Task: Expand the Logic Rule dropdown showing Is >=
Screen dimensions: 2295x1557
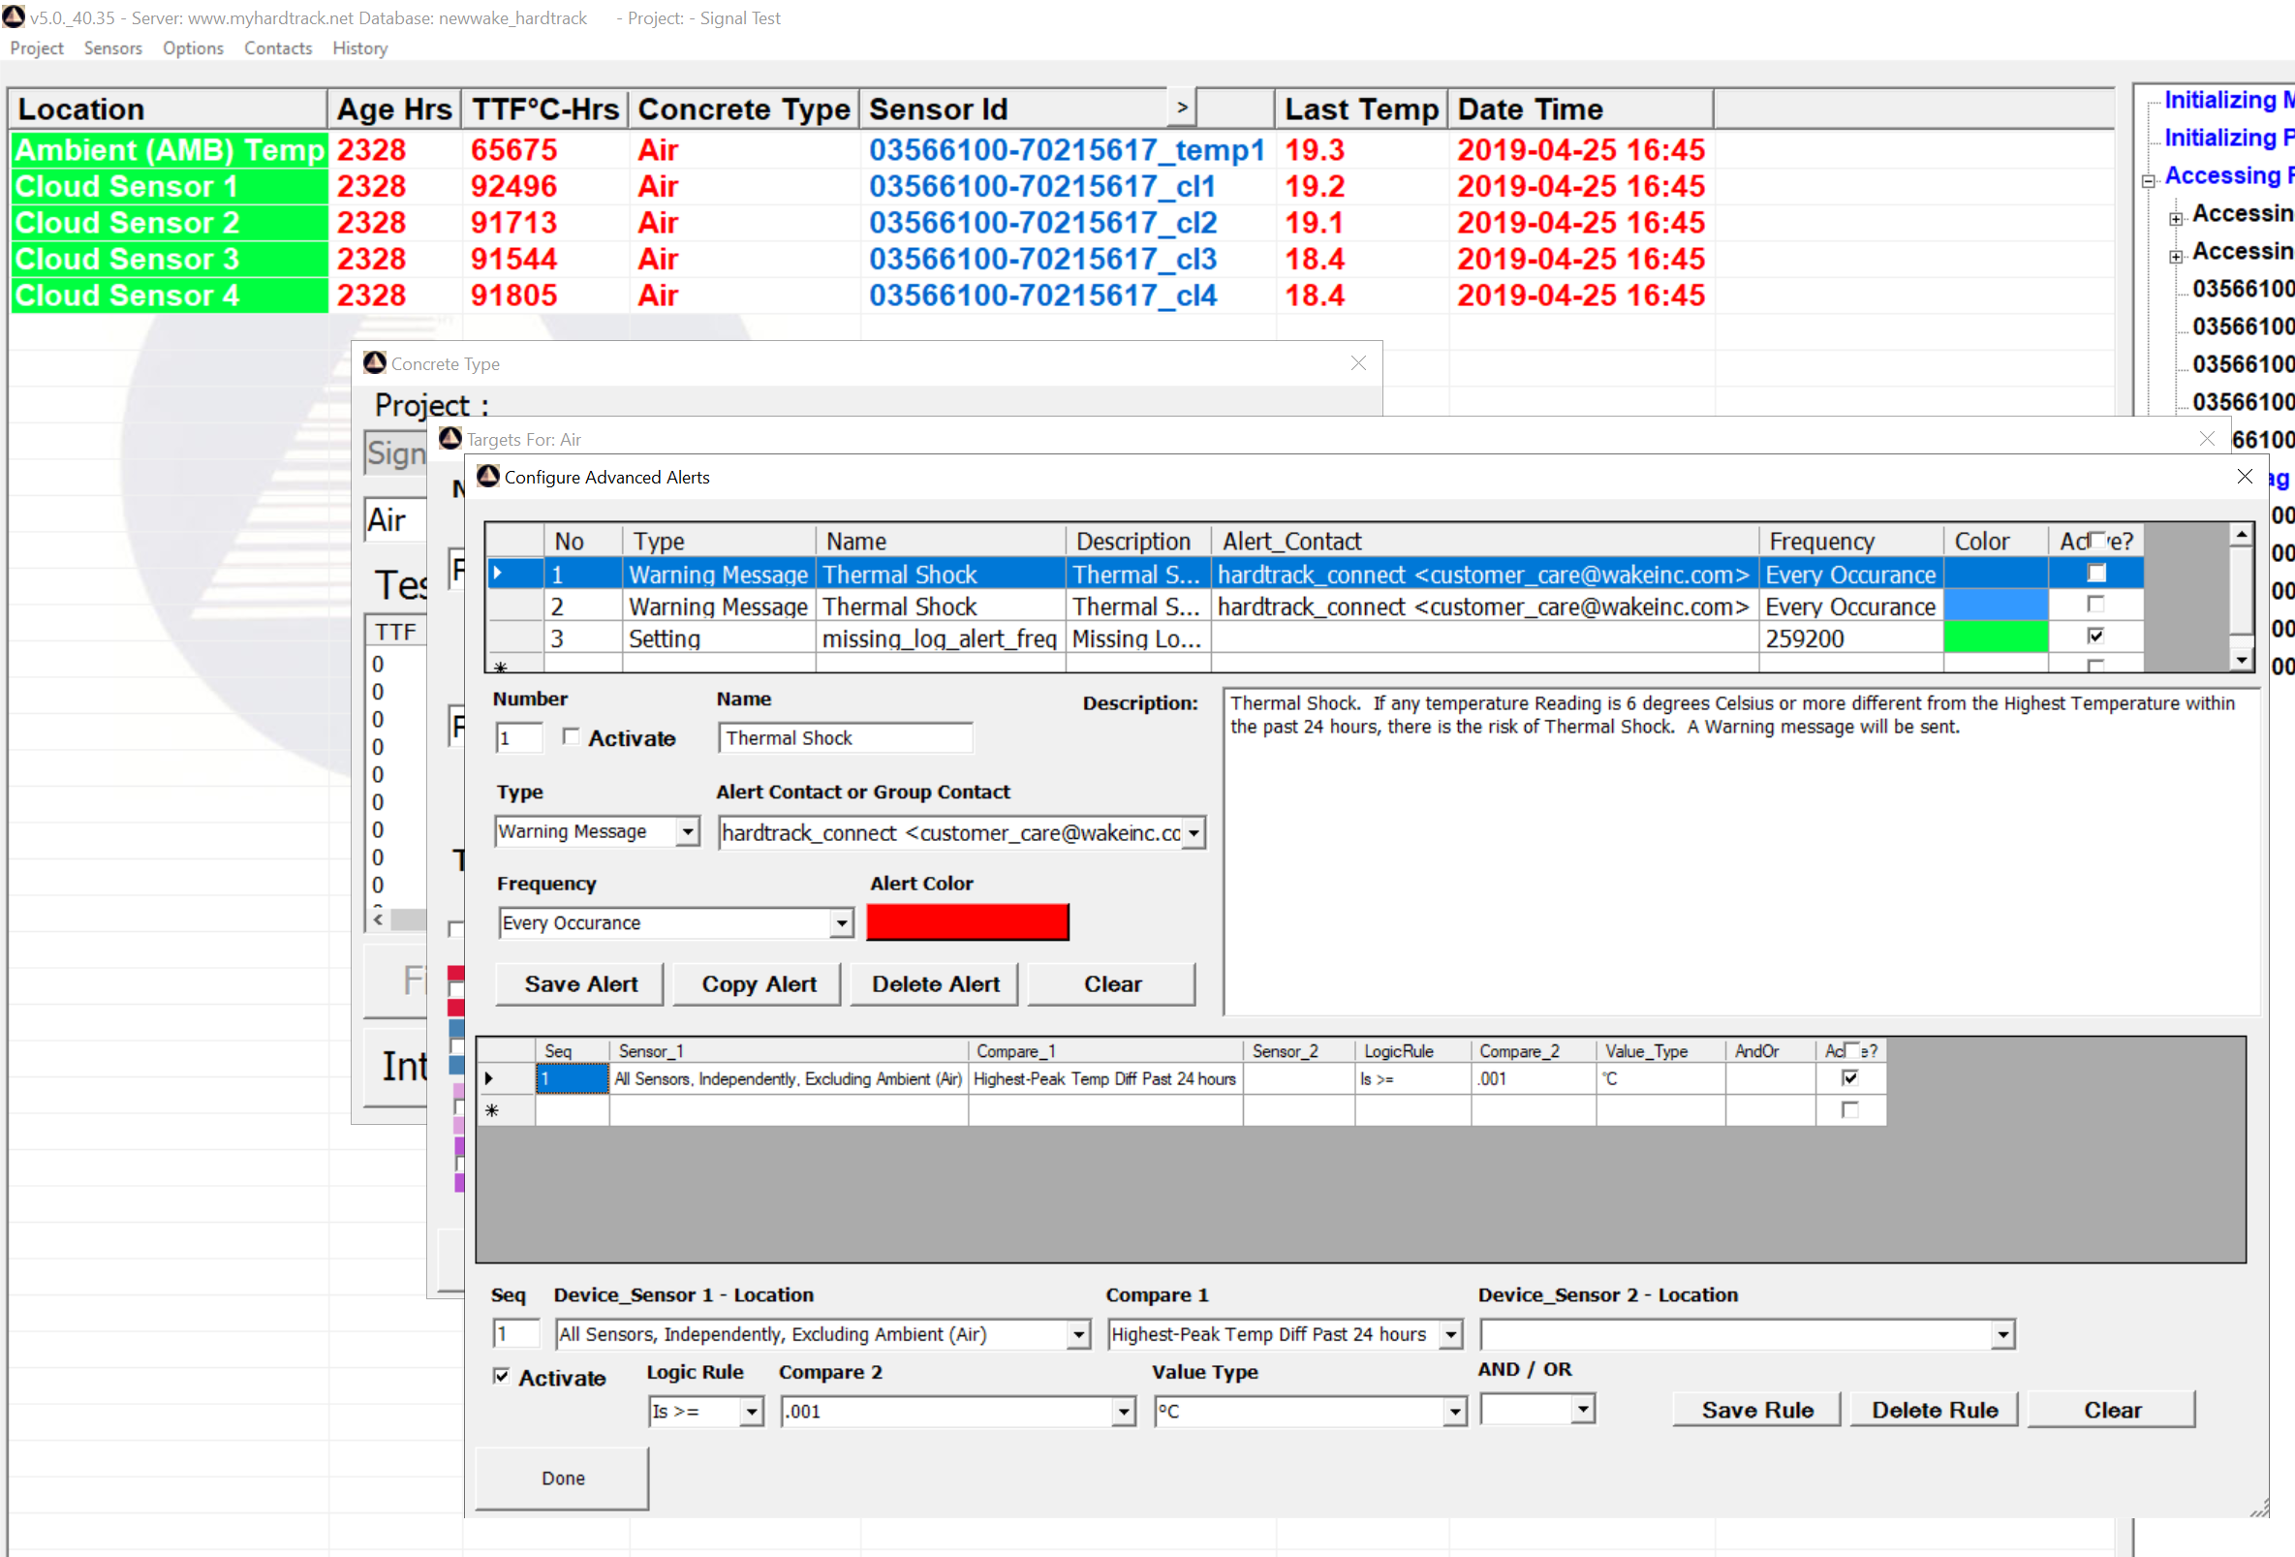Action: [752, 1412]
